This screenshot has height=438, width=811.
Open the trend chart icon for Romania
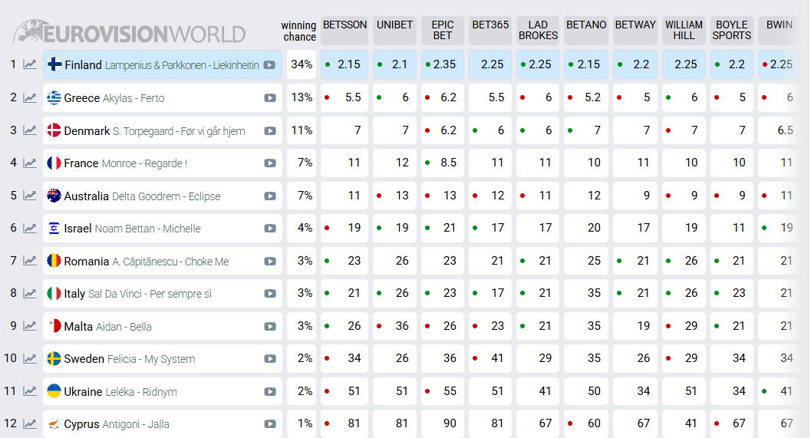click(30, 261)
